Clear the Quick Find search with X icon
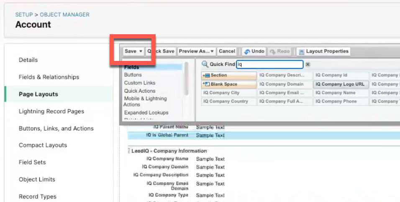400x202 pixels. 308,65
